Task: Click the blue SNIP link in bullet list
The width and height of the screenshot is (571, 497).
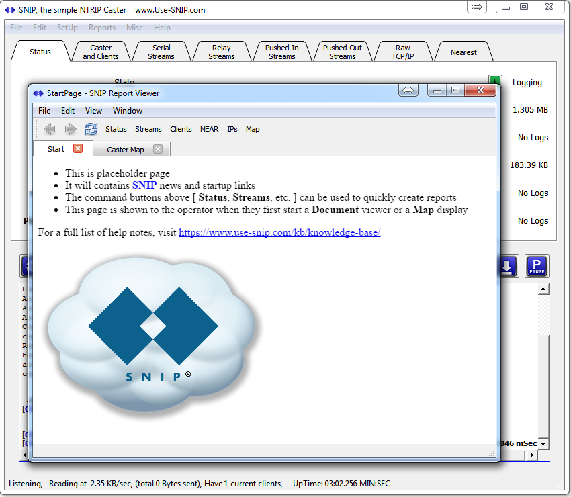Action: pyautogui.click(x=144, y=185)
